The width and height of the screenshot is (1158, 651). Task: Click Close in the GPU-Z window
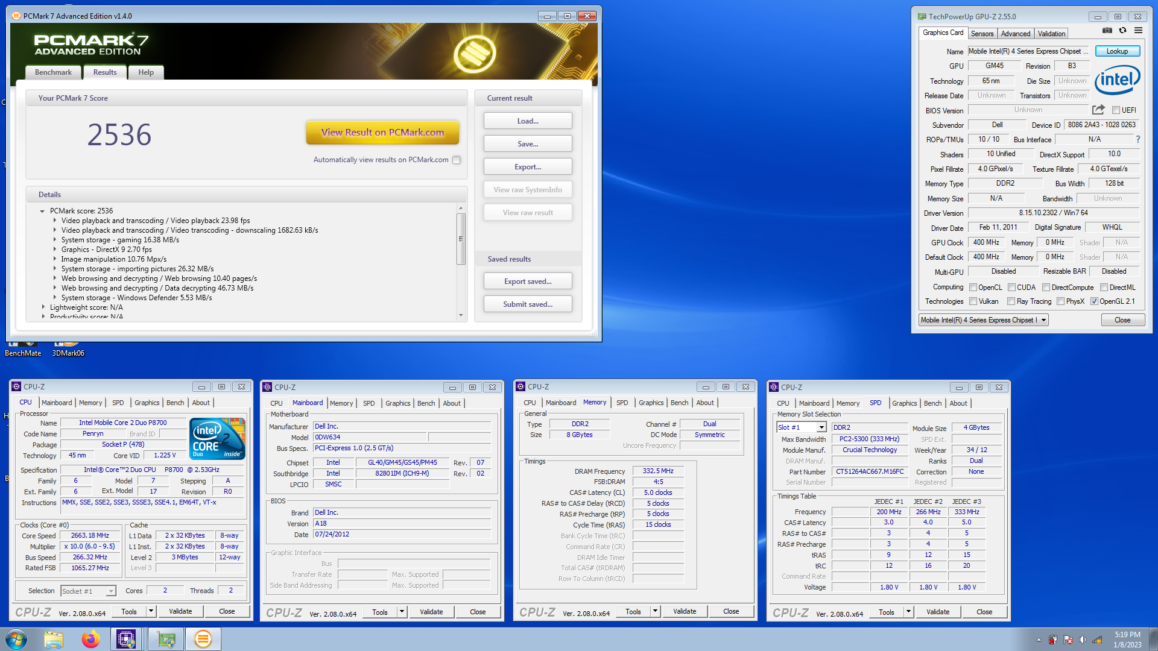click(x=1122, y=320)
